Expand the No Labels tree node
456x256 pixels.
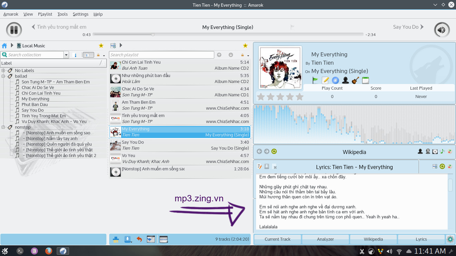point(3,70)
